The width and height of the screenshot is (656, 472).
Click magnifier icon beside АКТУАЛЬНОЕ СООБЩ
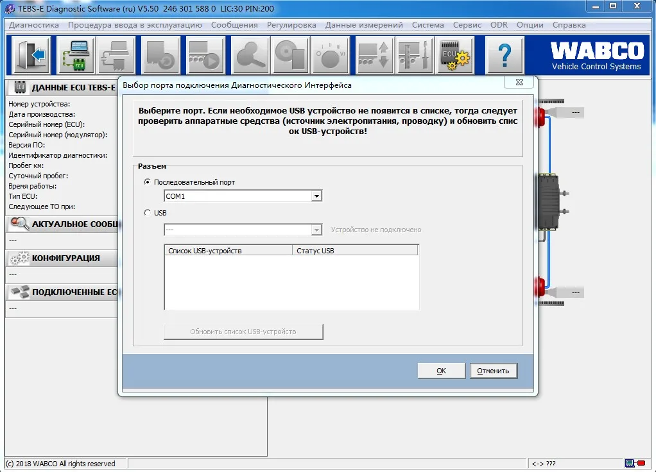(x=19, y=224)
